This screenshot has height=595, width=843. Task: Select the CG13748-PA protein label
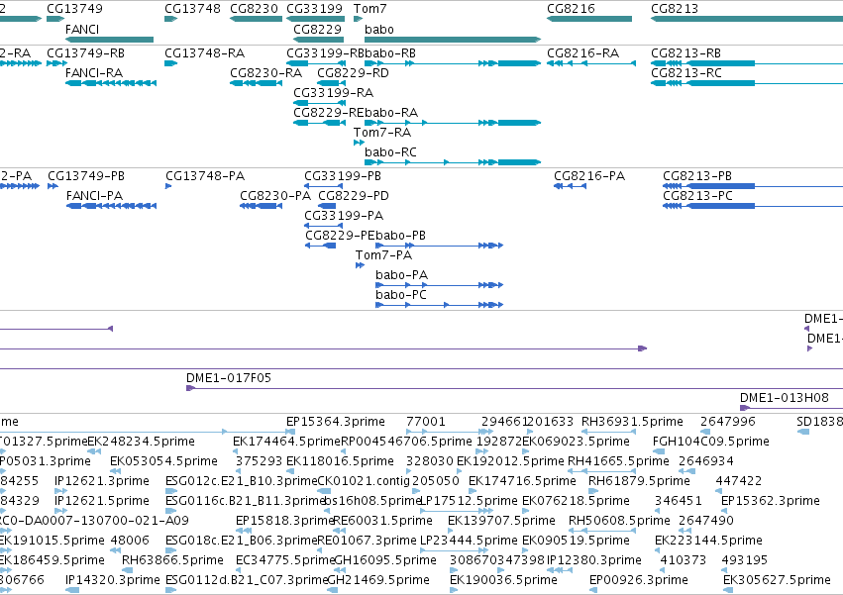pos(205,176)
